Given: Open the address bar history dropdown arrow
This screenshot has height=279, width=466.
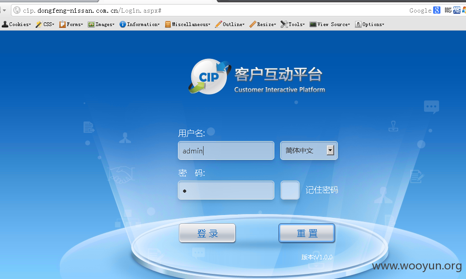Looking at the screenshot, I should tap(4, 11).
